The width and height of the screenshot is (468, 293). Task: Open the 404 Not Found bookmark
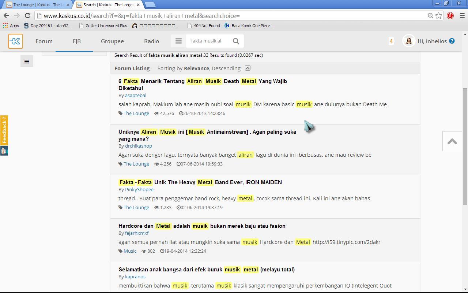click(203, 26)
